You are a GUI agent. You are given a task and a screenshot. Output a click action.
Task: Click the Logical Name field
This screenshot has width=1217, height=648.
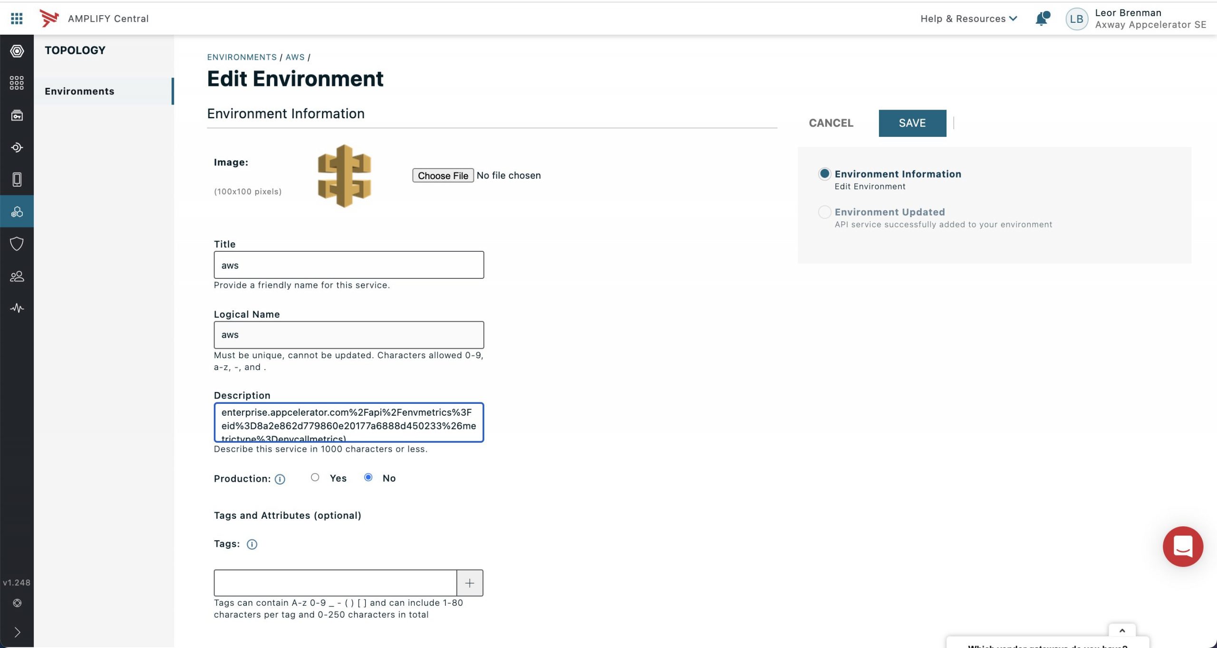(348, 335)
